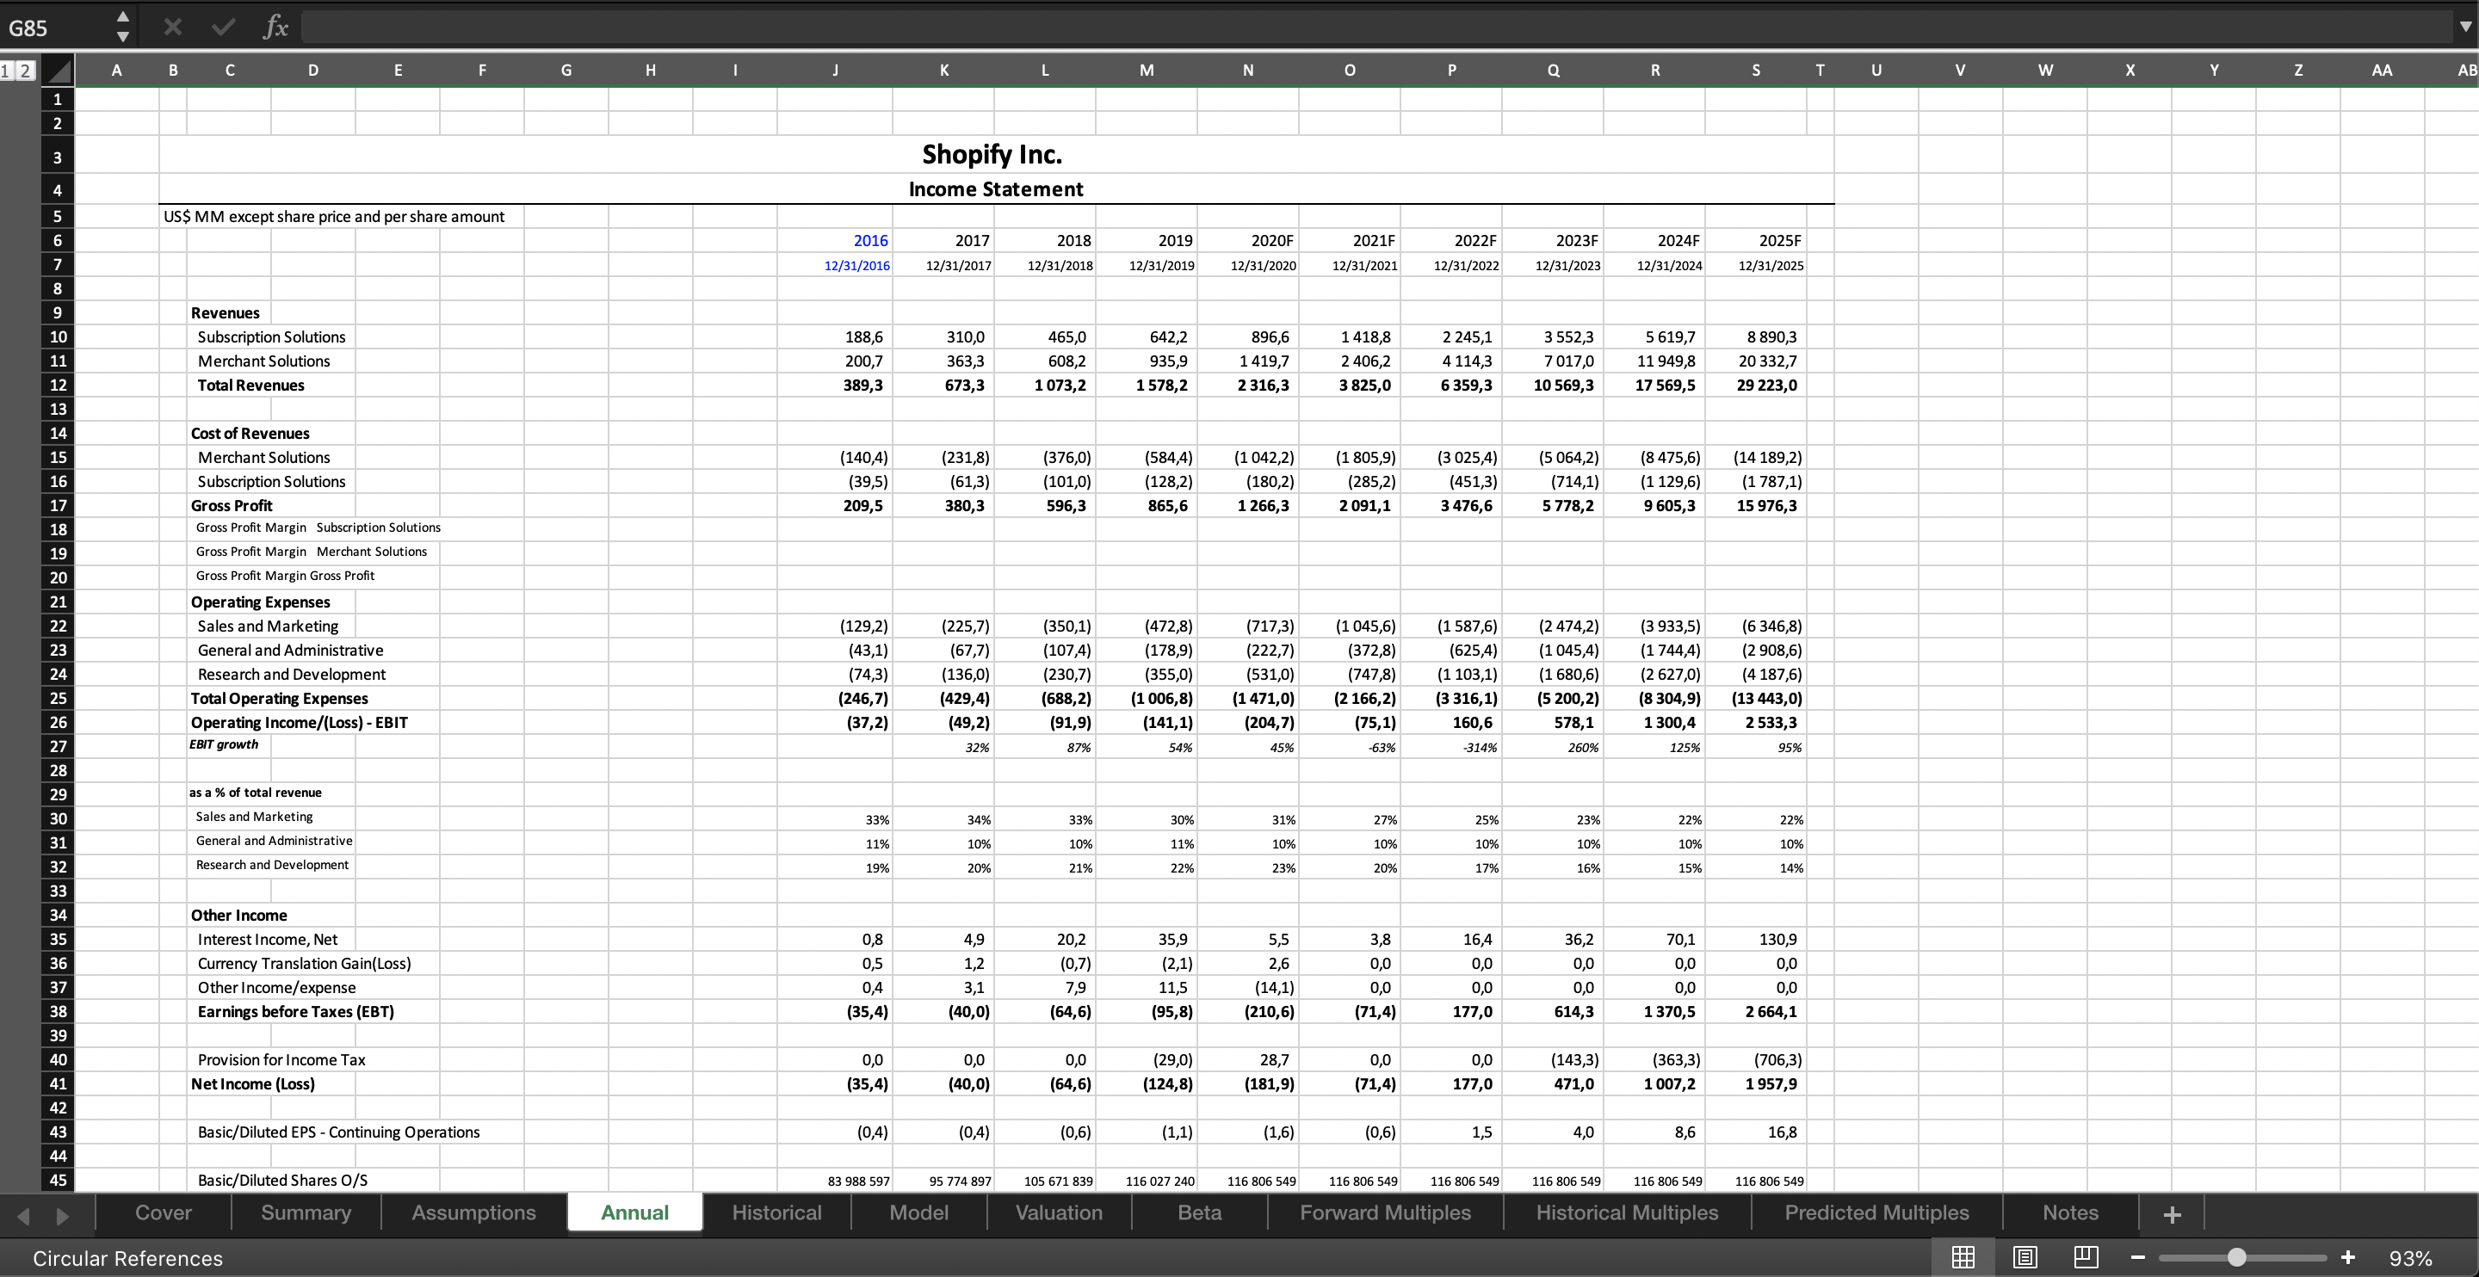Open the Notes sheet tab
The width and height of the screenshot is (2479, 1277).
[2070, 1212]
